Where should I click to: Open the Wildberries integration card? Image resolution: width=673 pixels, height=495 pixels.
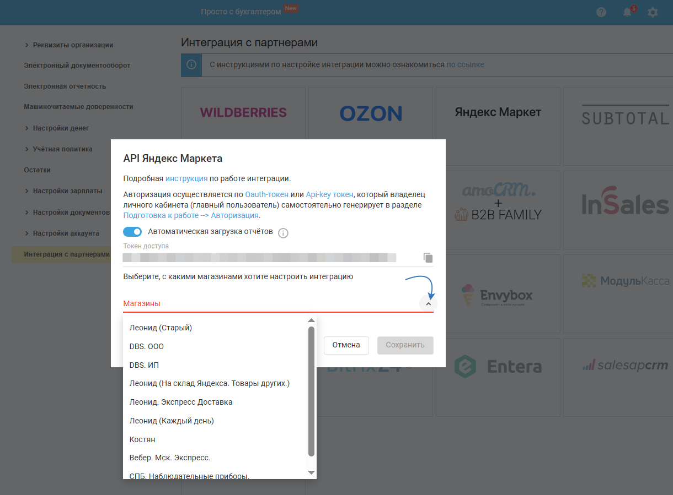[243, 113]
